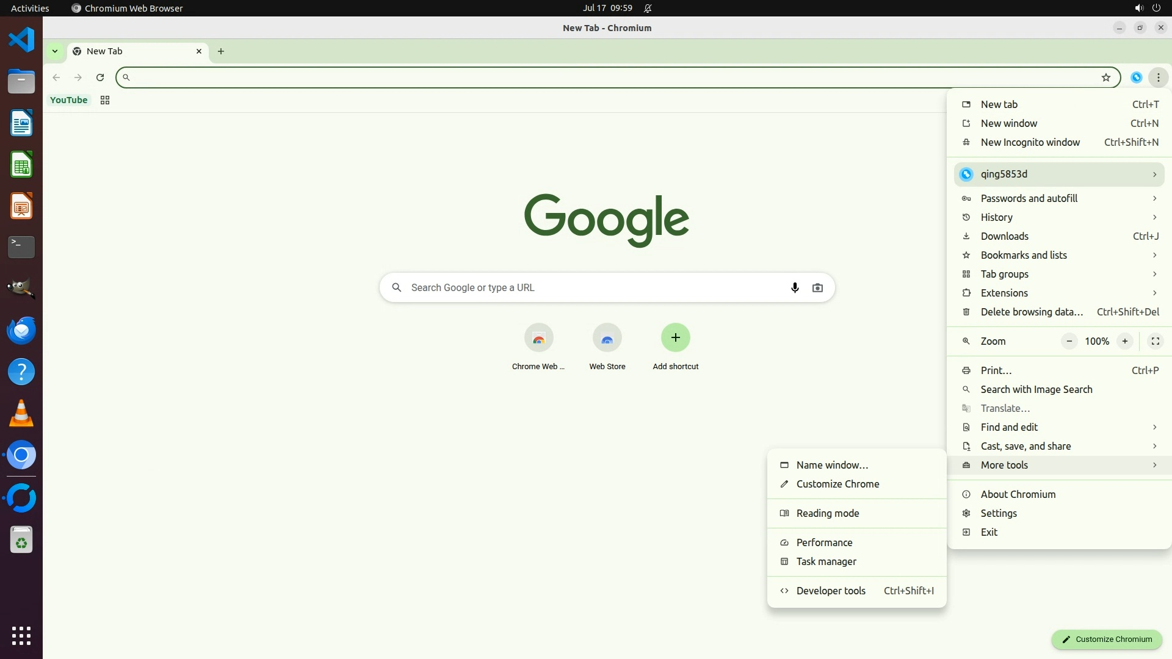Open the profile avatar icon in toolbar
Image resolution: width=1172 pixels, height=659 pixels.
pos(1136,77)
